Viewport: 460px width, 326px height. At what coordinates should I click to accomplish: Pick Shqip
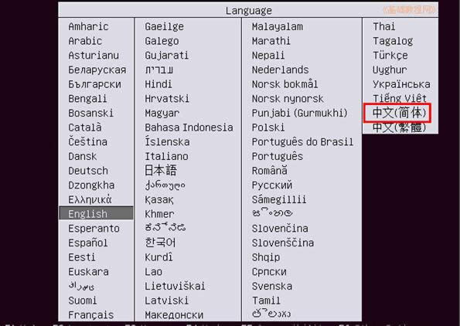coord(266,257)
